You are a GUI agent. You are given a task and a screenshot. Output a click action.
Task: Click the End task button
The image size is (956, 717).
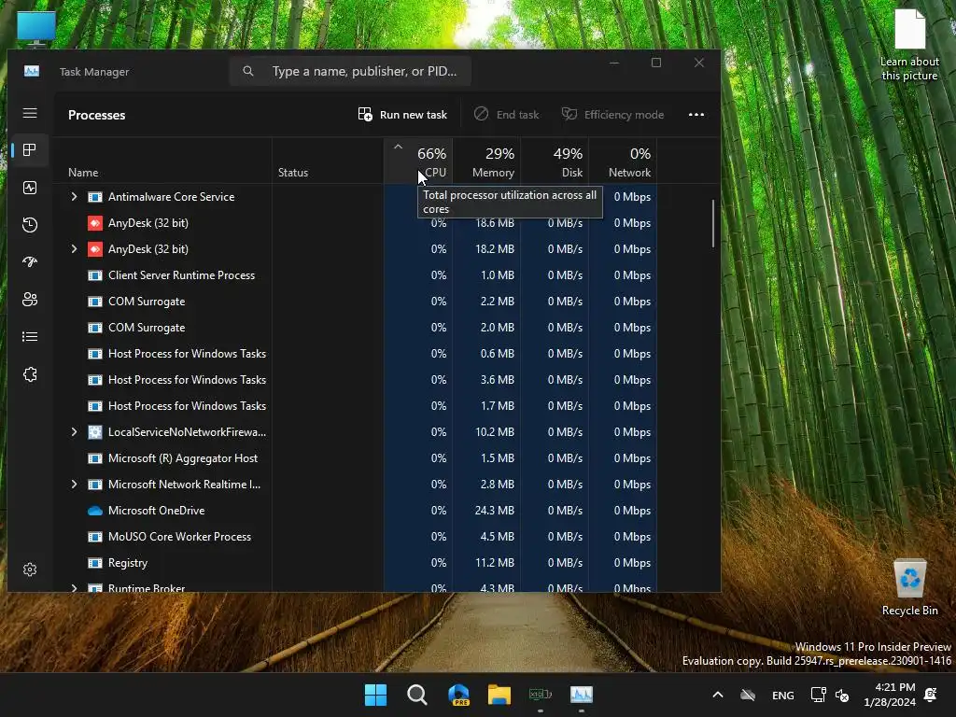tap(507, 115)
